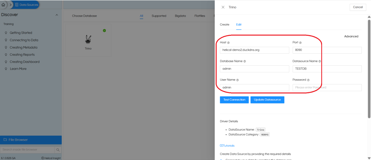This screenshot has height=160, width=371.
Task: Open the Advanced settings link
Action: click(351, 37)
